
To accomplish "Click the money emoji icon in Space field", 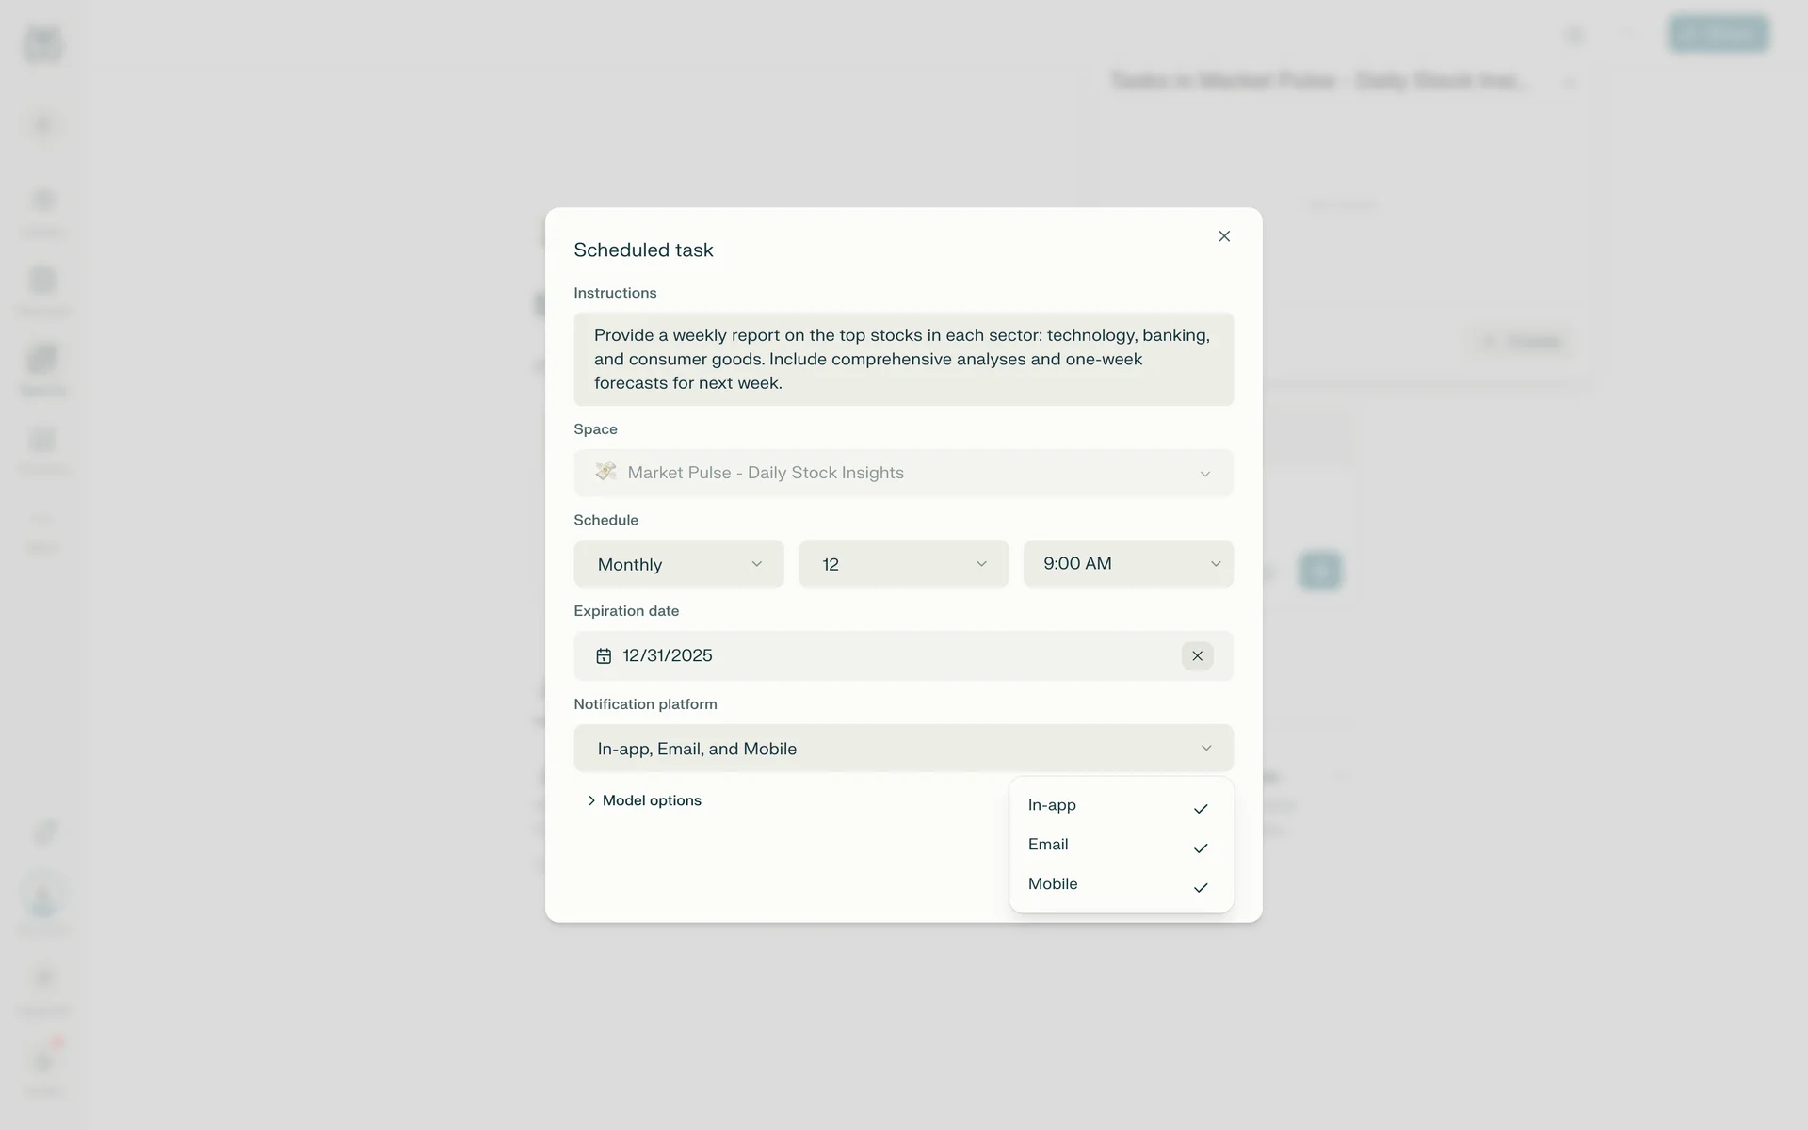I will click(605, 472).
